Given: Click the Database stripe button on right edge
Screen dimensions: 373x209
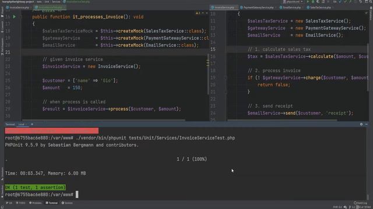Looking at the screenshot, I should pyautogui.click(x=371, y=13).
